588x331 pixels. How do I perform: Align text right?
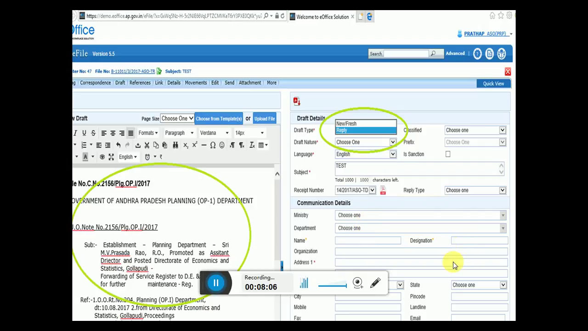coord(122,133)
